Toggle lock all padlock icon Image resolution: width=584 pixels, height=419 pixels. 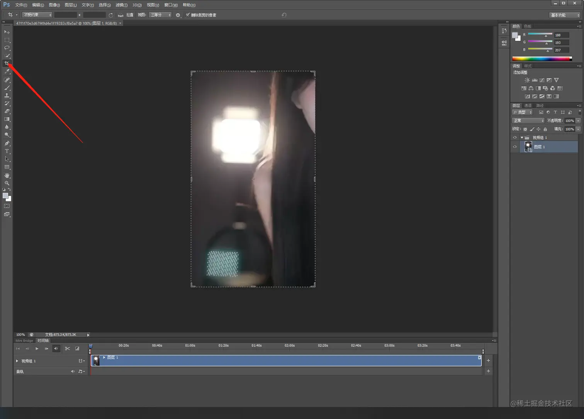tap(545, 129)
